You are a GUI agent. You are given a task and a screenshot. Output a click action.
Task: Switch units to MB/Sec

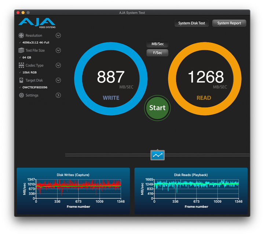[x=157, y=44]
